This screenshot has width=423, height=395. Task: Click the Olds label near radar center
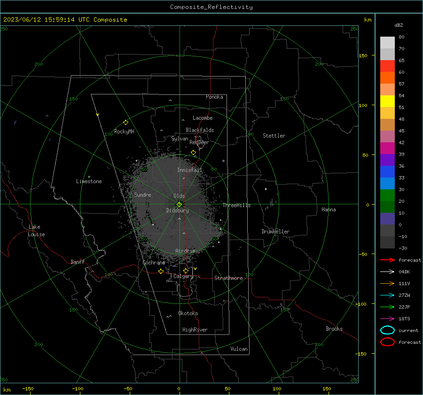179,196
